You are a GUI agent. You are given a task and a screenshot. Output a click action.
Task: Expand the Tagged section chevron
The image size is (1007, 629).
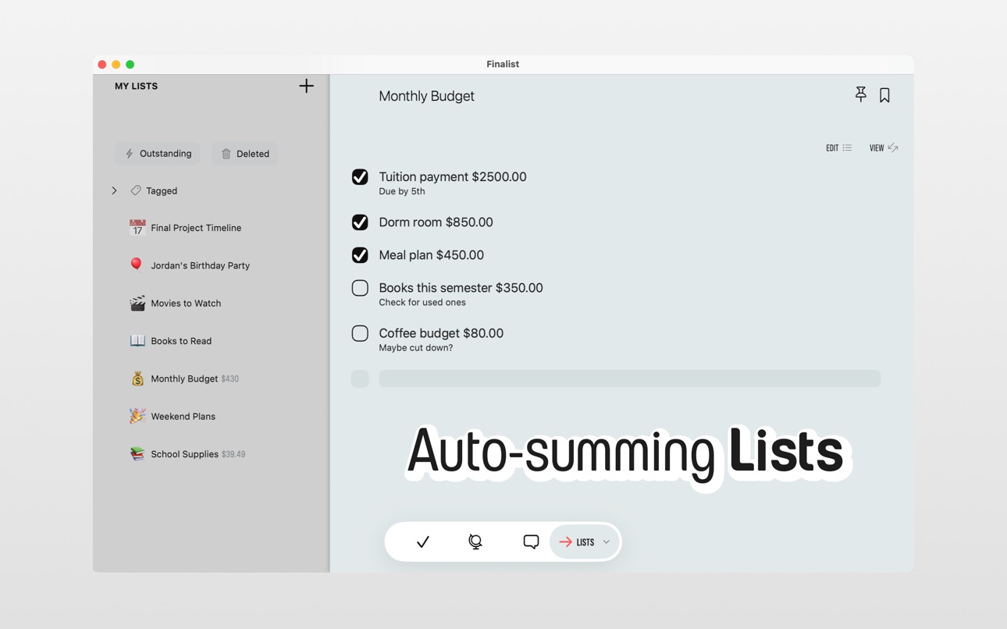point(114,190)
